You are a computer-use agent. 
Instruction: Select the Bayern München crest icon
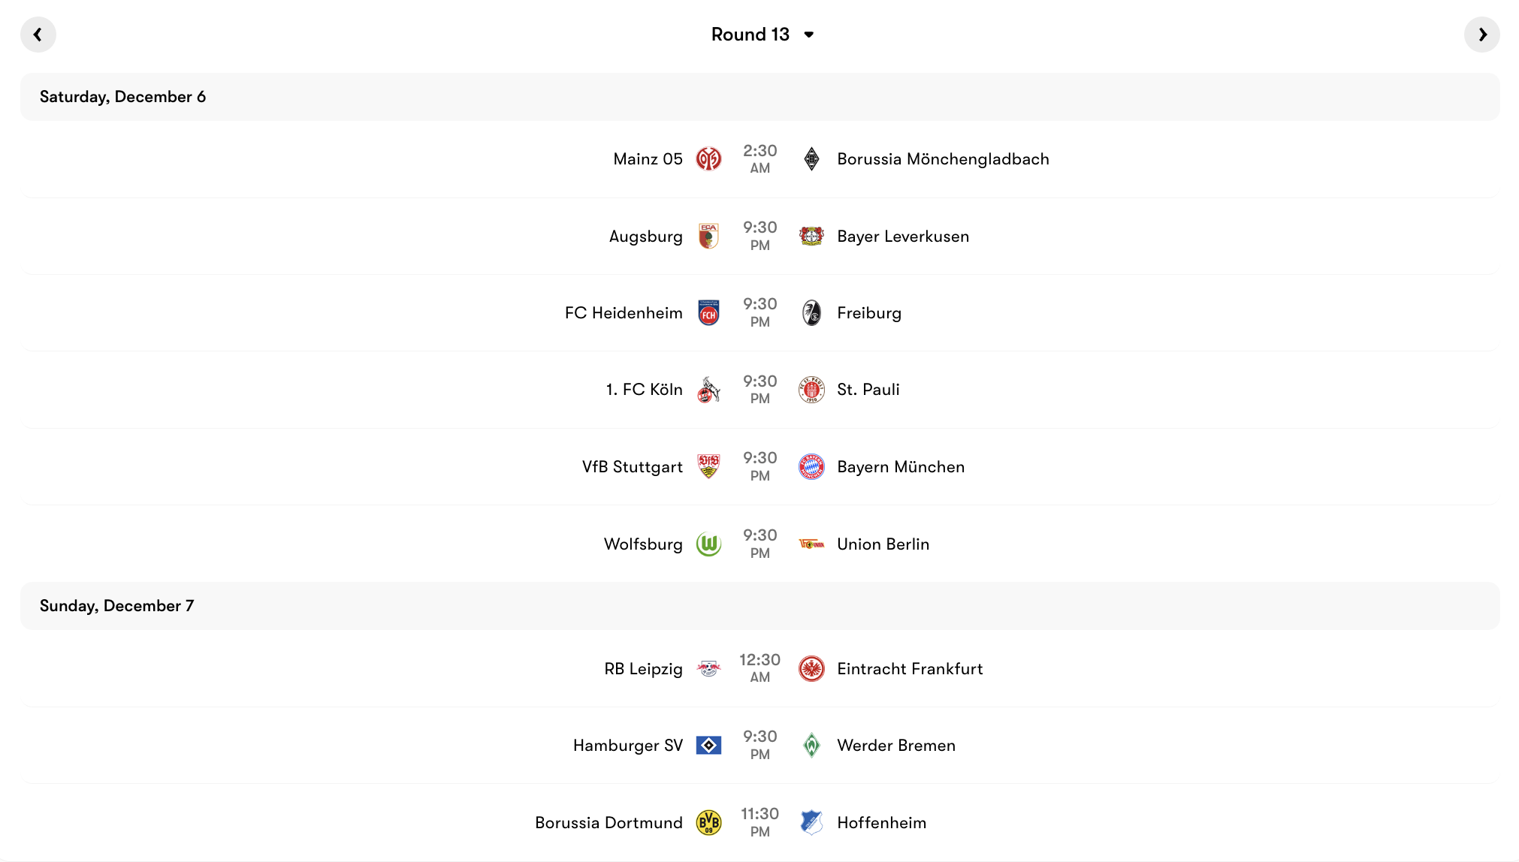coord(812,466)
